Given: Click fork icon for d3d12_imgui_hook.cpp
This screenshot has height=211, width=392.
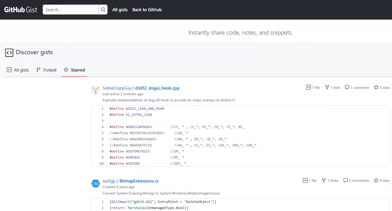Looking at the screenshot, I should pos(327,87).
